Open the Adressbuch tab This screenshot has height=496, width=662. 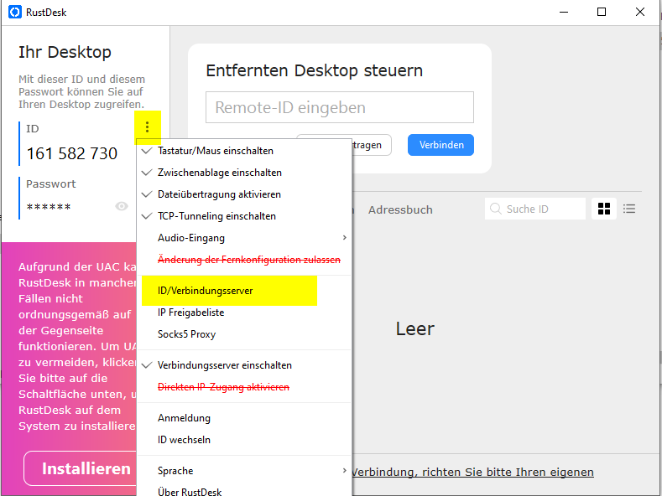coord(400,209)
